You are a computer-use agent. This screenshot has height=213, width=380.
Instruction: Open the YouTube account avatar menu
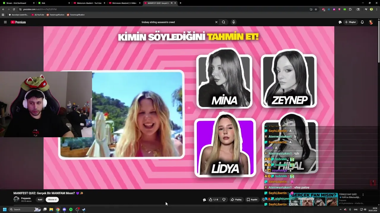click(371, 22)
